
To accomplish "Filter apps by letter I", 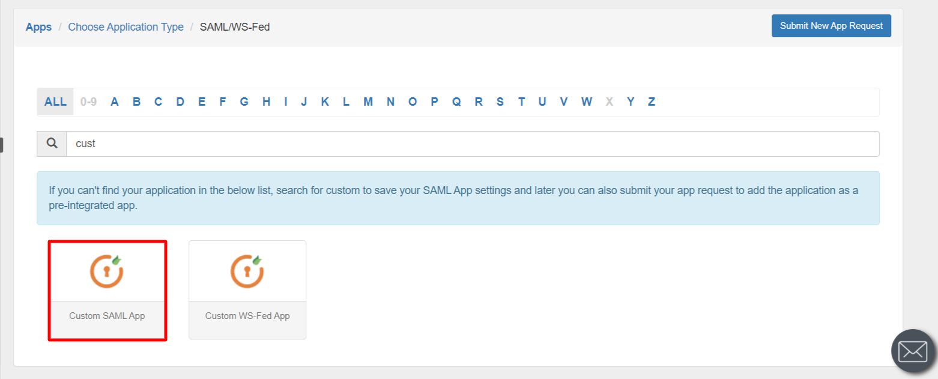I will tap(285, 102).
